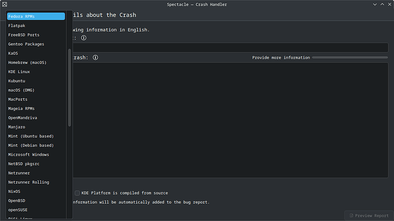This screenshot has height=221, width=394.
Task: Select openSUSE from the list
Action: point(36,210)
